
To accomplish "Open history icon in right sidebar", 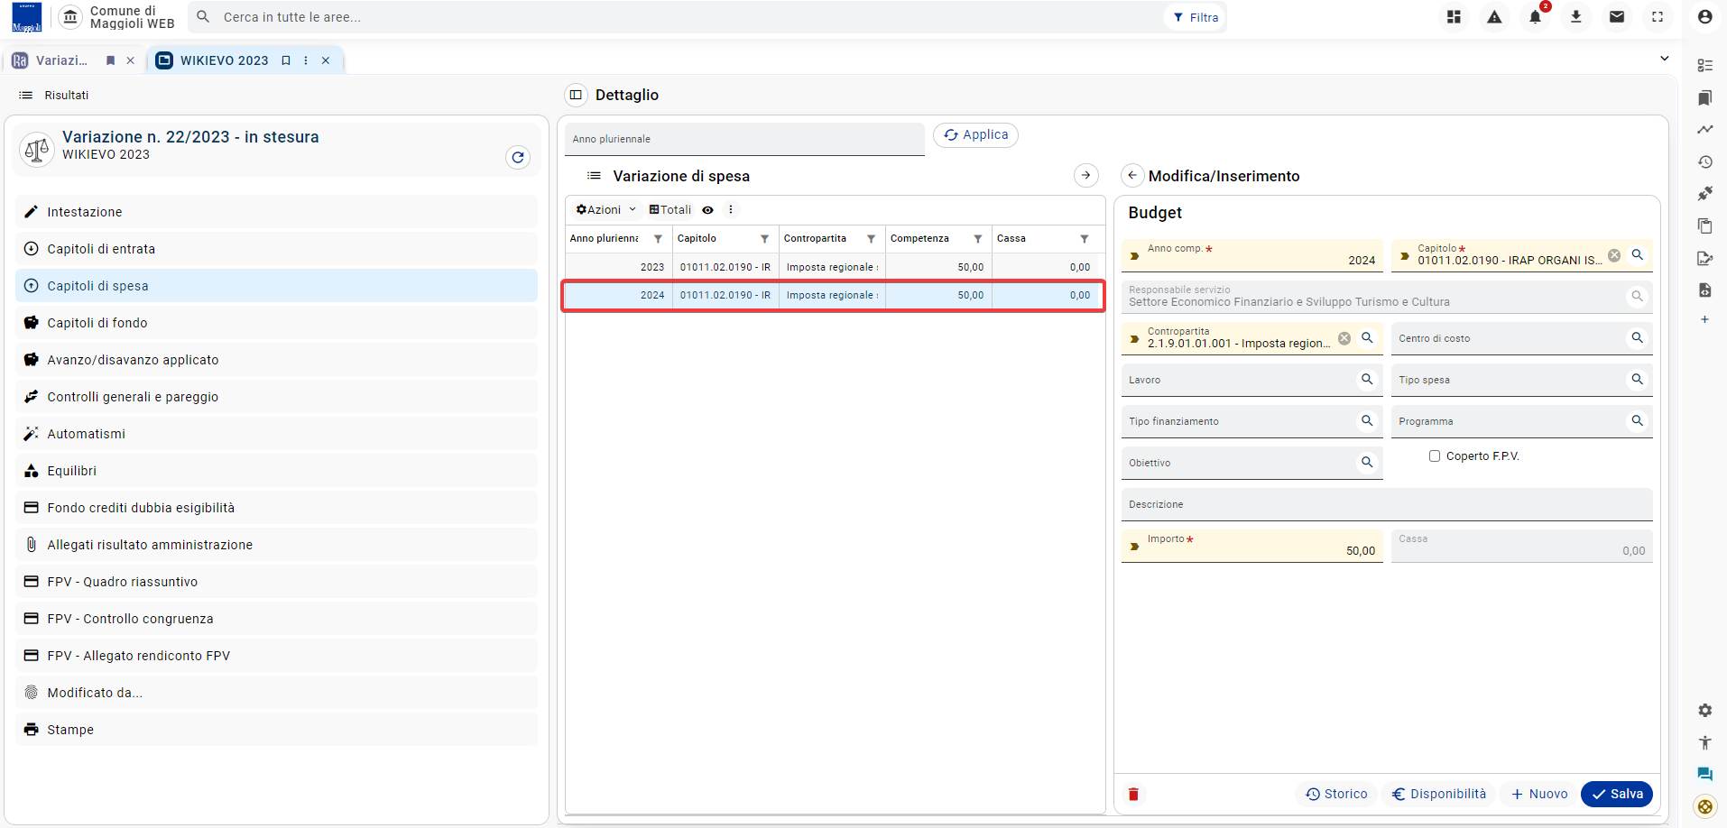I will 1704,162.
